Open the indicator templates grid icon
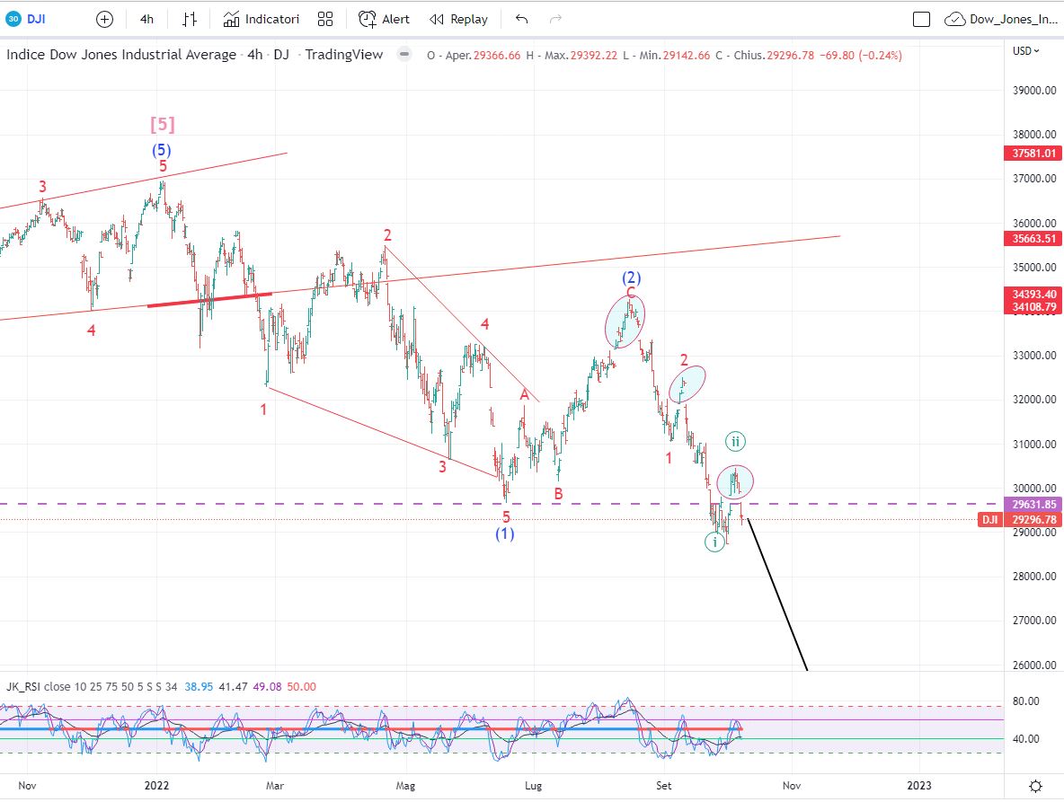 coord(325,19)
